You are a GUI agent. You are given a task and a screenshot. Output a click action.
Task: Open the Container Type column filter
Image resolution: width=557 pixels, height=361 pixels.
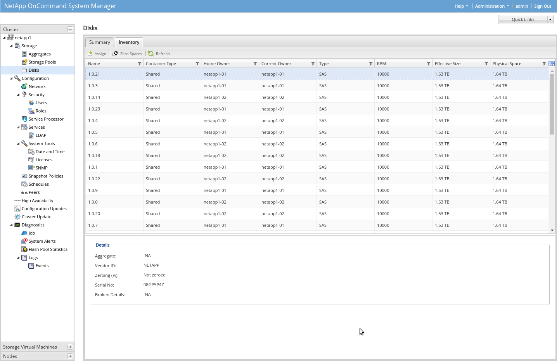pos(197,64)
